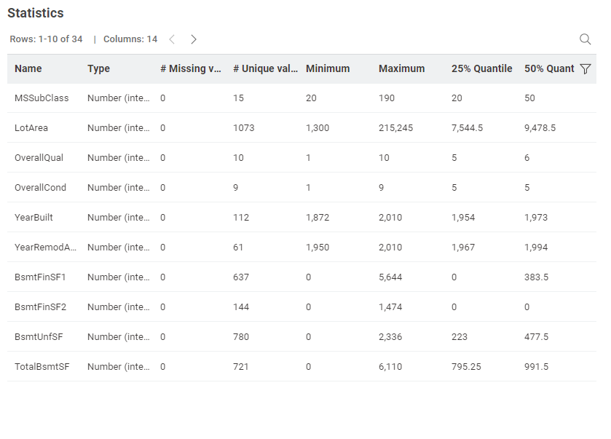The width and height of the screenshot is (611, 439).
Task: Click BsmtFinSF2 maximum value 1,474
Action: pyautogui.click(x=390, y=307)
